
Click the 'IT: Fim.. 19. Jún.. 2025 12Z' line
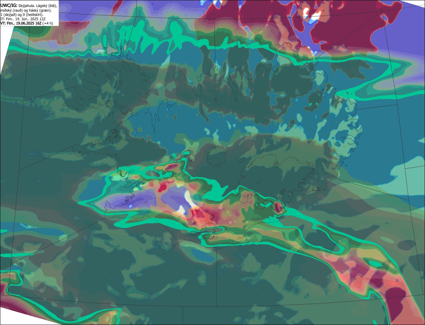click(x=23, y=19)
